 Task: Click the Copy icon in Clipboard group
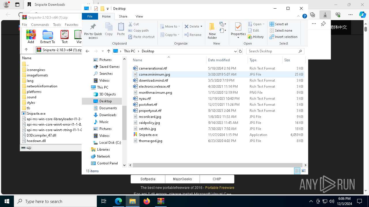pos(109,27)
